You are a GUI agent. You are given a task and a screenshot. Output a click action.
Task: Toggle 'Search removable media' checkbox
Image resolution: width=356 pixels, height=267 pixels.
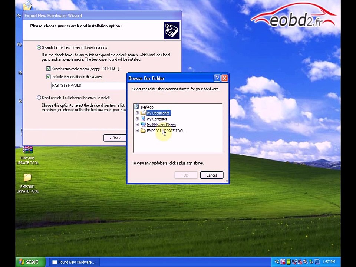48,69
